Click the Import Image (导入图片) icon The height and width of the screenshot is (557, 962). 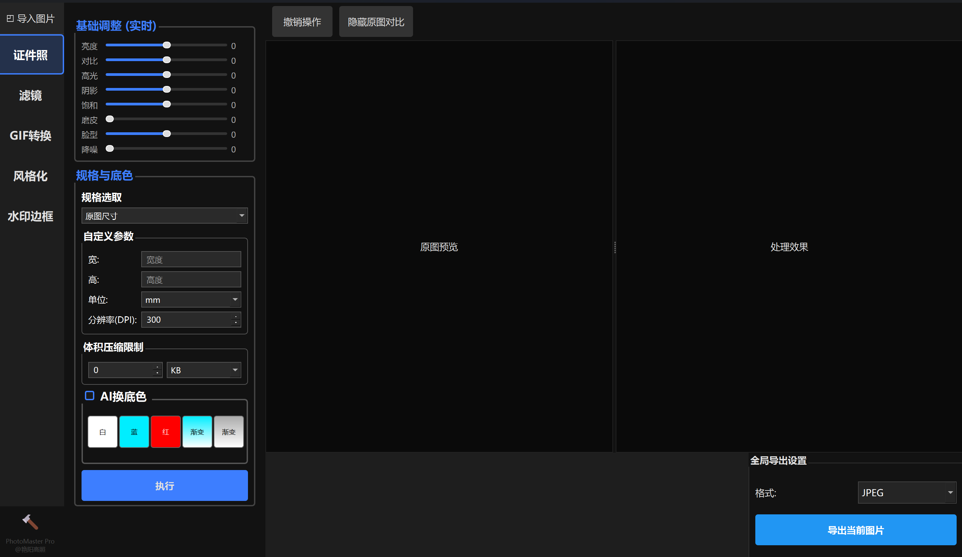click(x=10, y=18)
